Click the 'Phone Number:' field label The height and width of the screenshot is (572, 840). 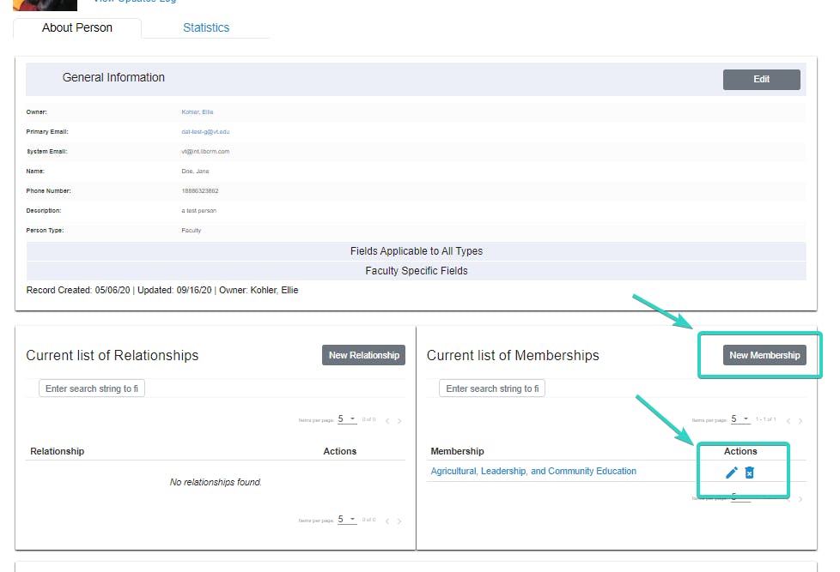click(48, 191)
